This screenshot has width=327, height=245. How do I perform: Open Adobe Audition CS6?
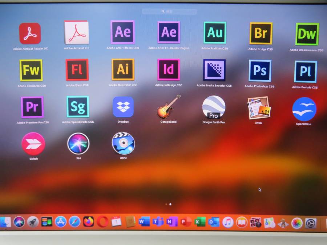tap(215, 33)
